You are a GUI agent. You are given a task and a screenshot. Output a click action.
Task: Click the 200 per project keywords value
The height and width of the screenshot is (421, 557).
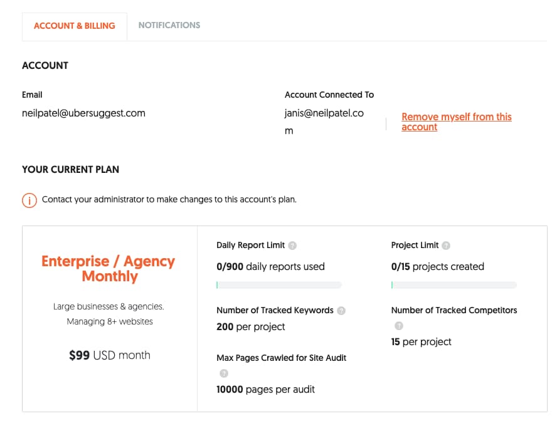pyautogui.click(x=250, y=326)
